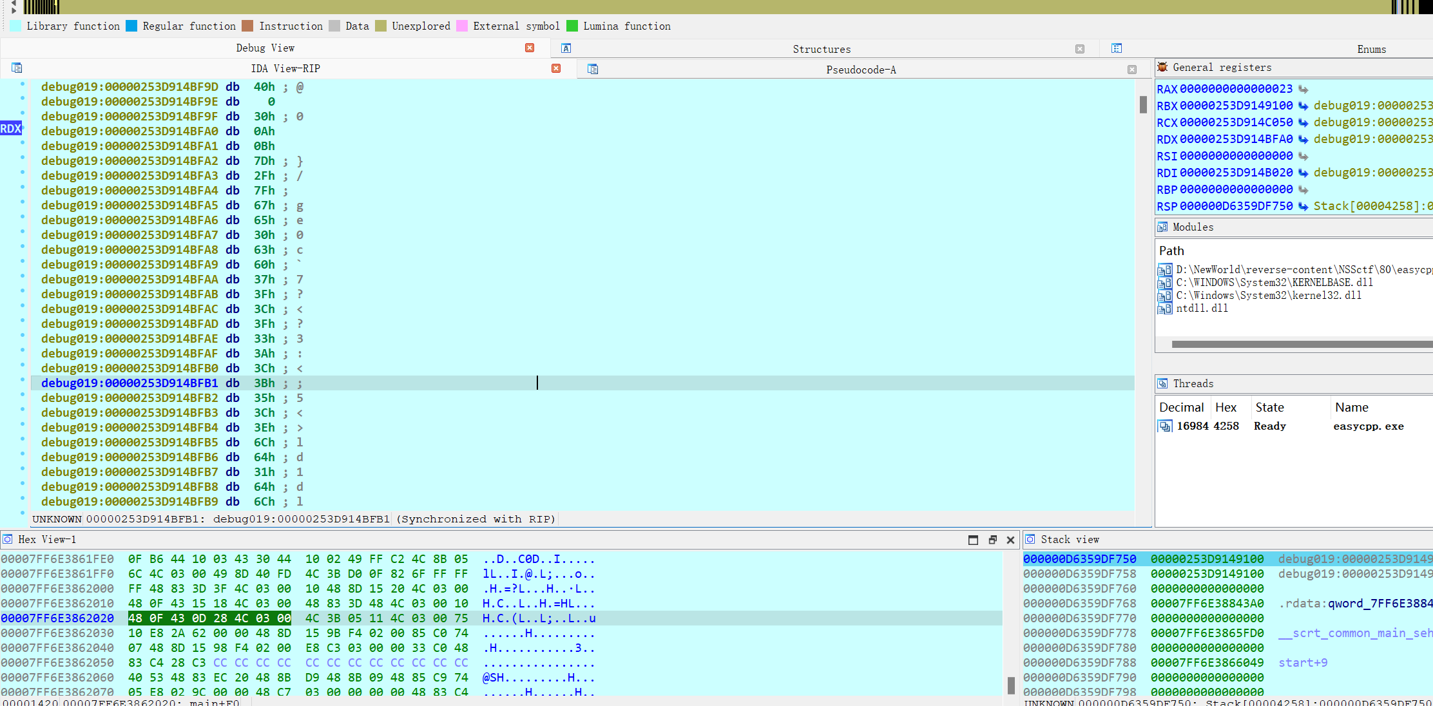Screen dimensions: 1433x706
Task: Click the RDX marker in the gutter
Action: point(11,128)
